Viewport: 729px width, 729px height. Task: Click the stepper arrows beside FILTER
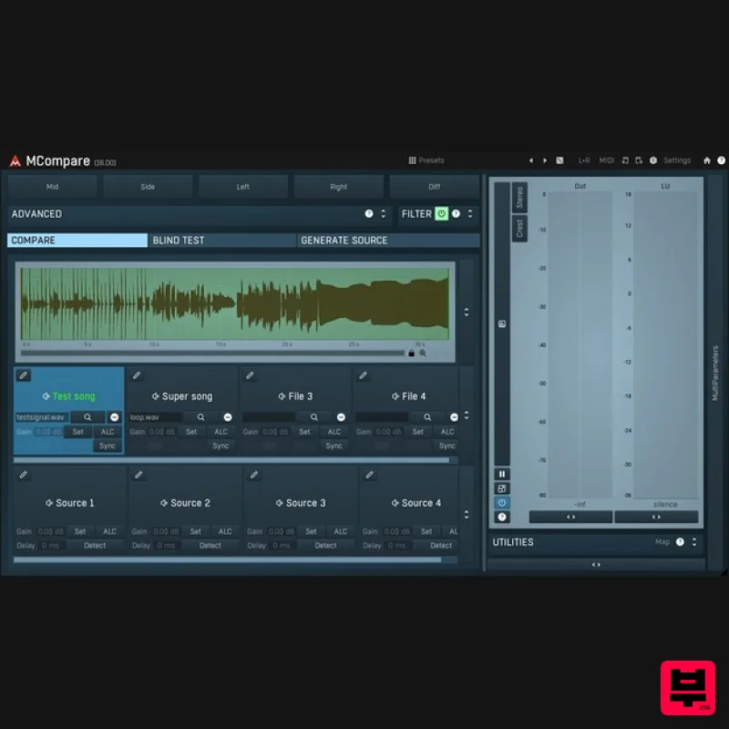click(470, 213)
